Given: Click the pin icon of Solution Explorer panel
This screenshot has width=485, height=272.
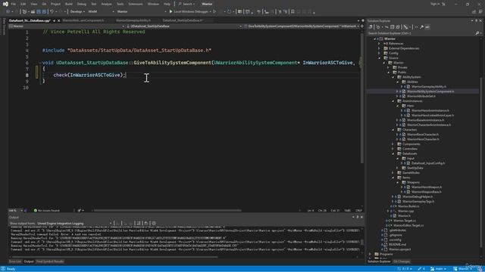Looking at the screenshot, I should (x=477, y=20).
